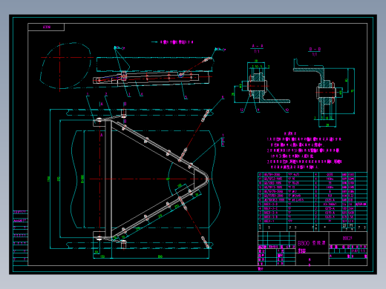Click the B - B section view title
386x289 pixels.
coord(315,50)
